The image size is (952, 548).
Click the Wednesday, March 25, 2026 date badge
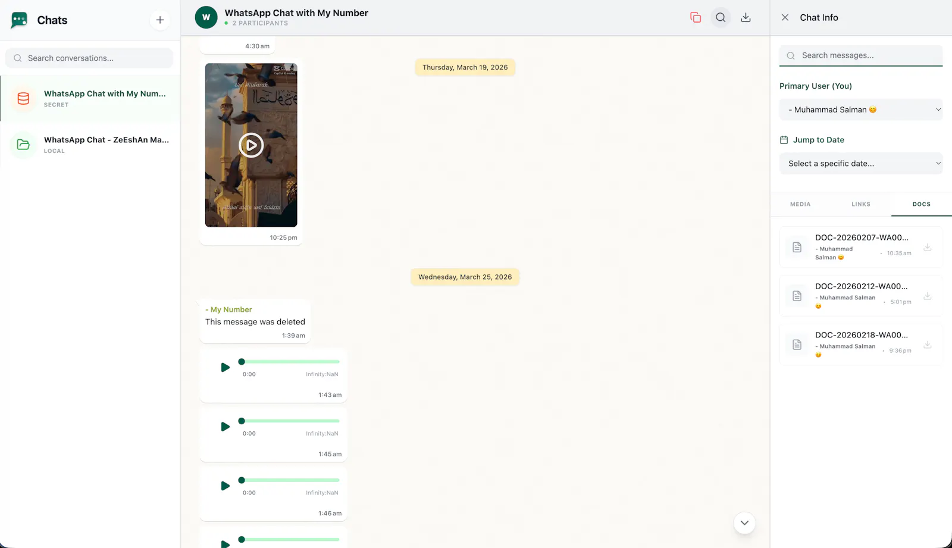pos(465,277)
